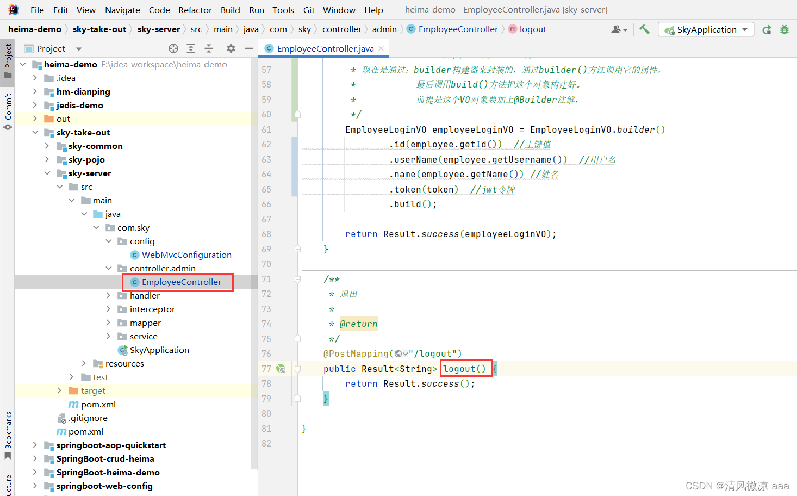Click Expand All icon in Project panel
The image size is (797, 496).
191,48
